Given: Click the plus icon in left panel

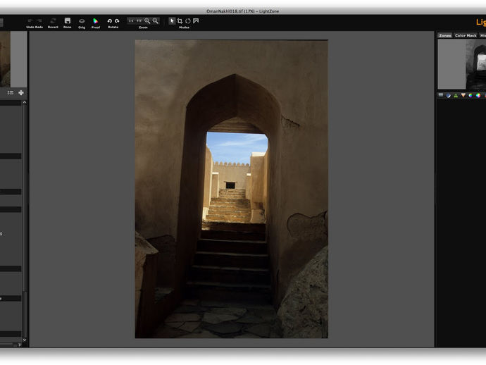Looking at the screenshot, I should pyautogui.click(x=21, y=93).
